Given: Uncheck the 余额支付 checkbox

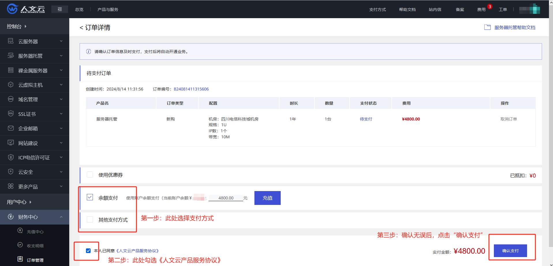Looking at the screenshot, I should (x=90, y=197).
